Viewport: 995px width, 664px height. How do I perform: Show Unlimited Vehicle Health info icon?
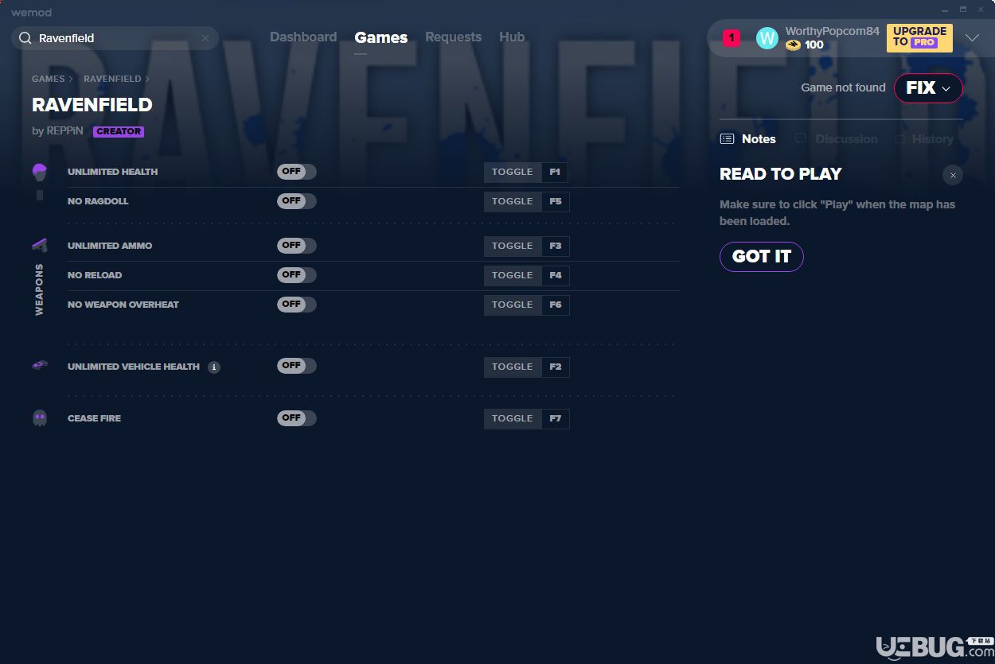click(x=213, y=367)
